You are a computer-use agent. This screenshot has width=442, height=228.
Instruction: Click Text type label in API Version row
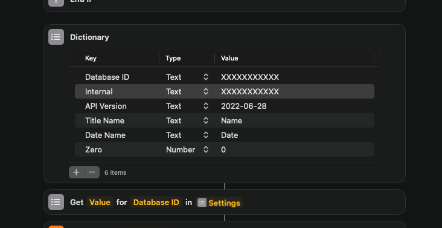pos(174,106)
